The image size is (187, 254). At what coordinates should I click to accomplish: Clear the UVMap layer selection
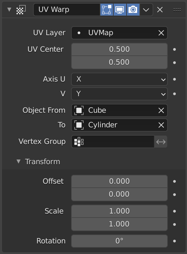[x=161, y=33]
